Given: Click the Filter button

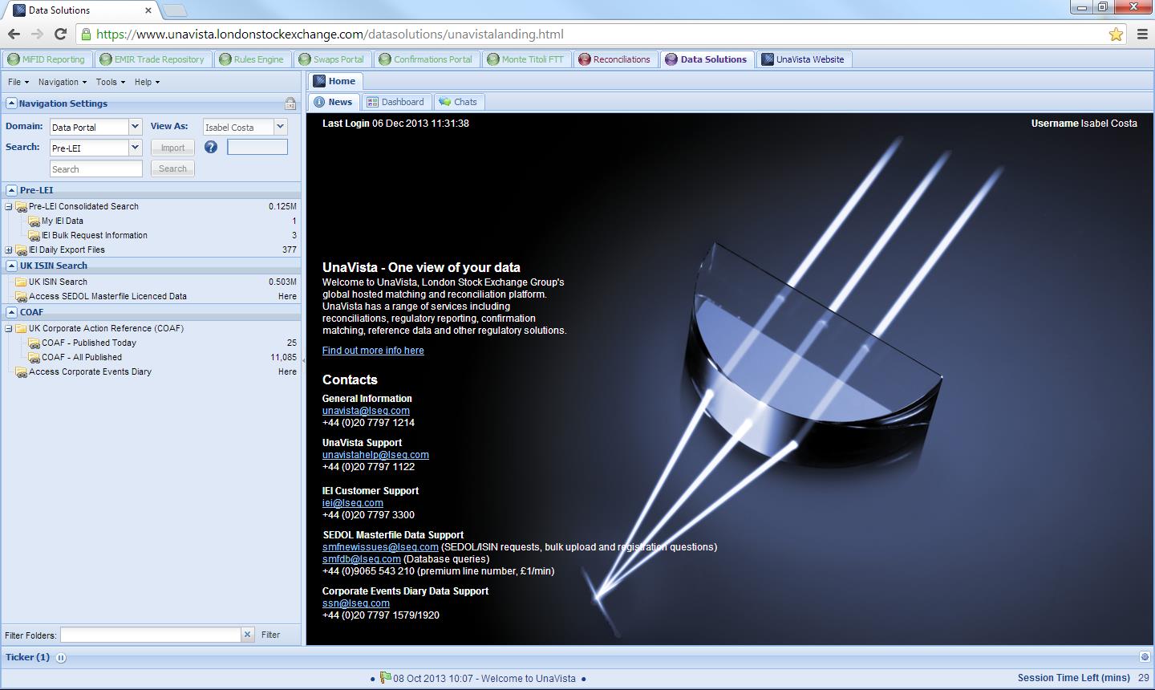Looking at the screenshot, I should [x=270, y=635].
